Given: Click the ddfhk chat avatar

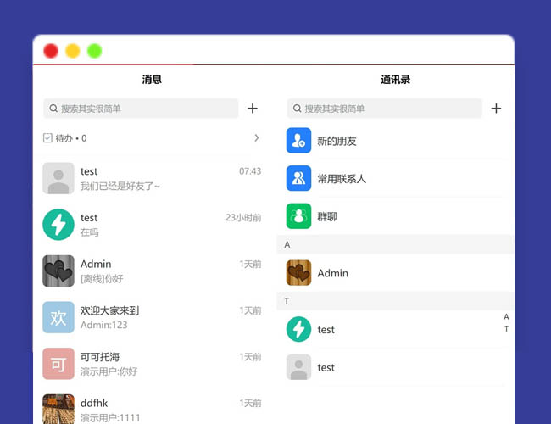Looking at the screenshot, I should [58, 409].
